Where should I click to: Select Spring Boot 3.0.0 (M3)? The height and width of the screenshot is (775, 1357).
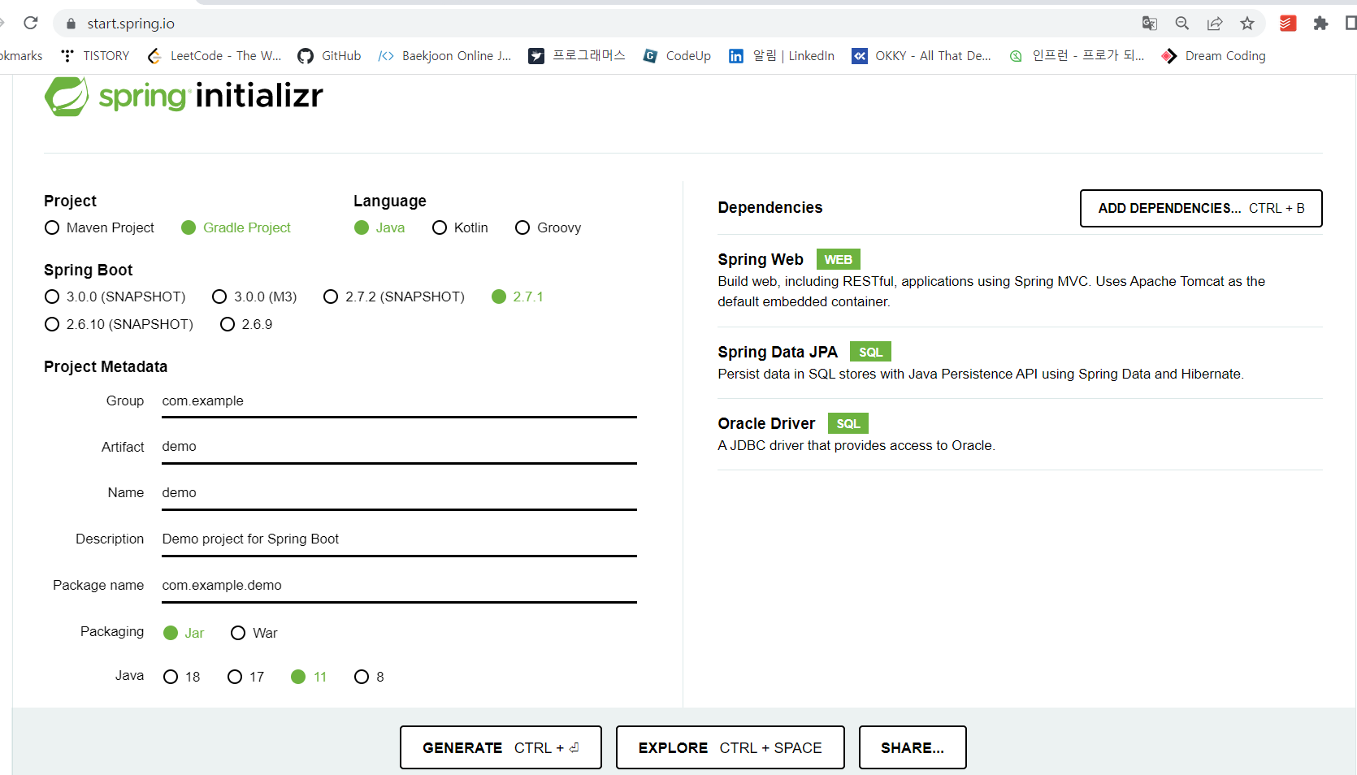(254, 297)
